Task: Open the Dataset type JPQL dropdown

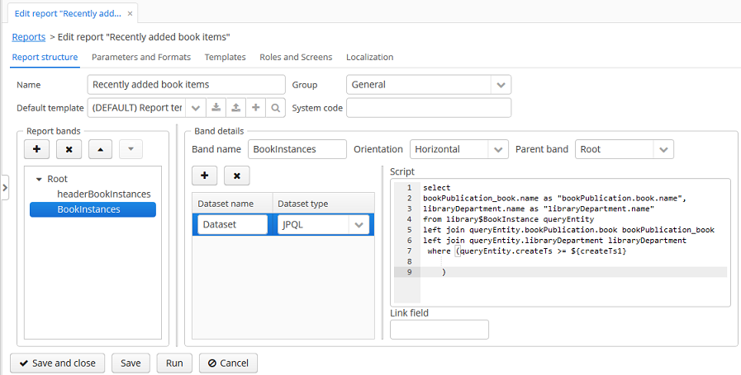Action: [x=359, y=224]
